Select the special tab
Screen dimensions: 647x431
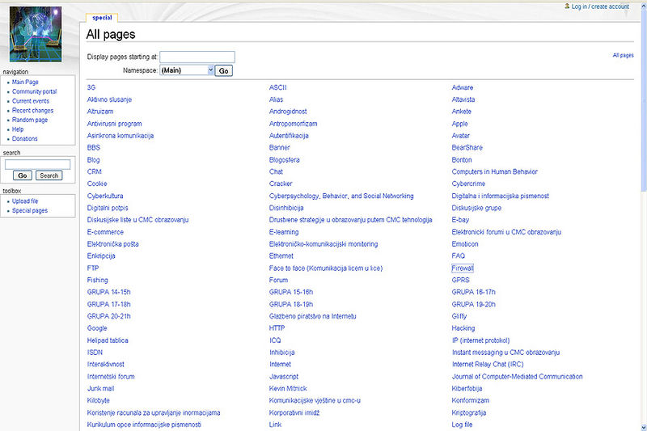pyautogui.click(x=102, y=18)
